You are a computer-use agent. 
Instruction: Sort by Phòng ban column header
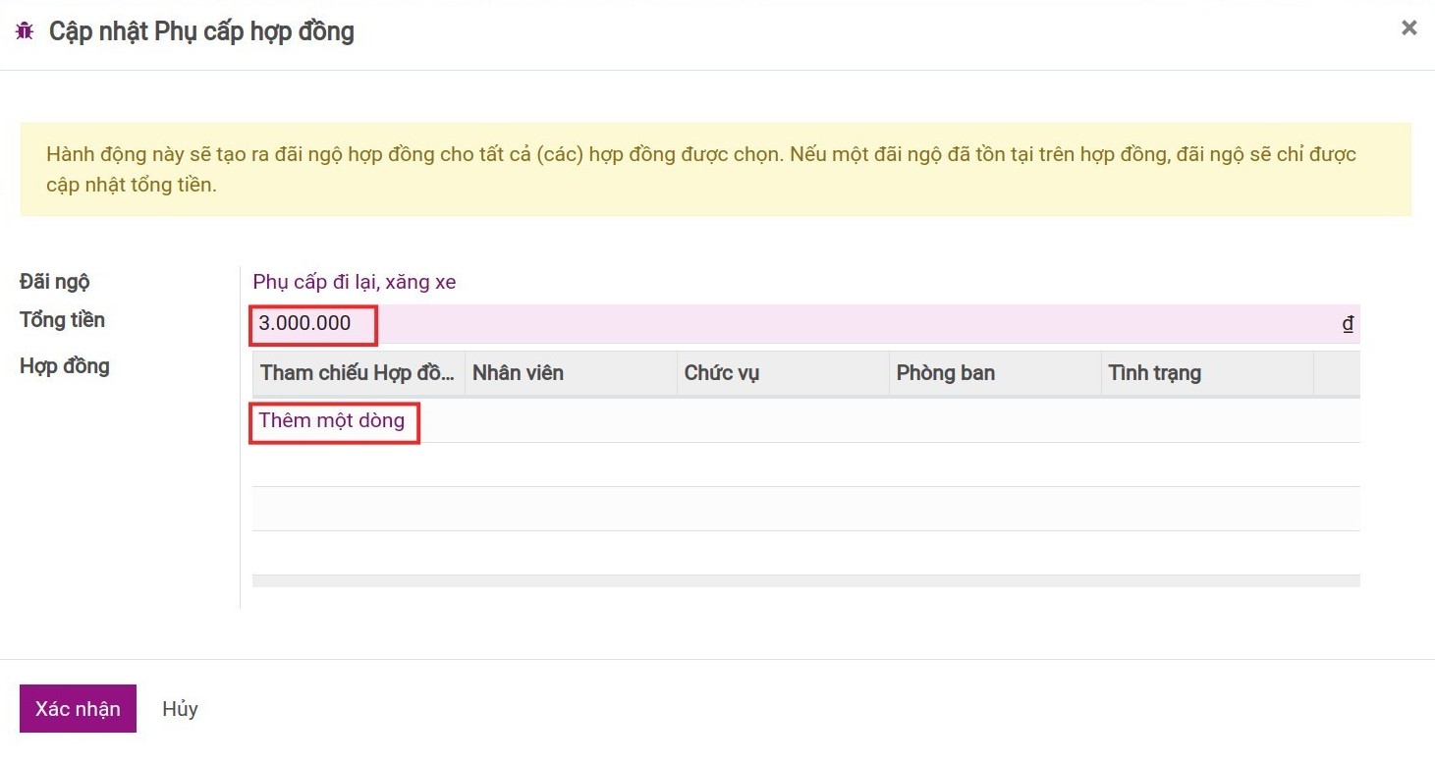945,373
